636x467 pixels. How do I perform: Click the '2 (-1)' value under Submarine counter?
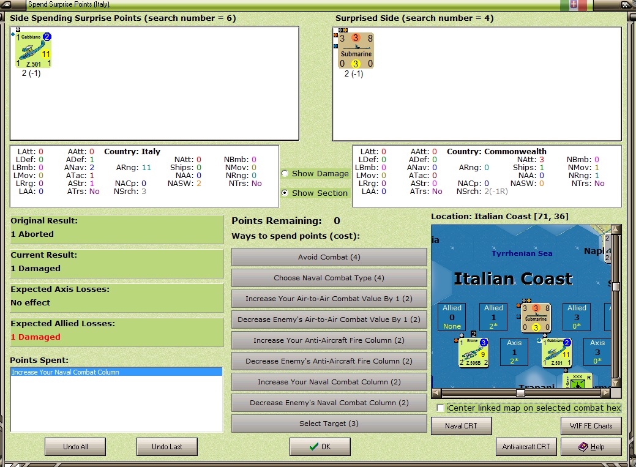coord(354,74)
